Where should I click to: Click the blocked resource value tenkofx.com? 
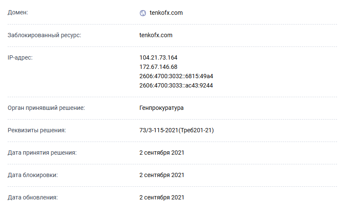156,35
